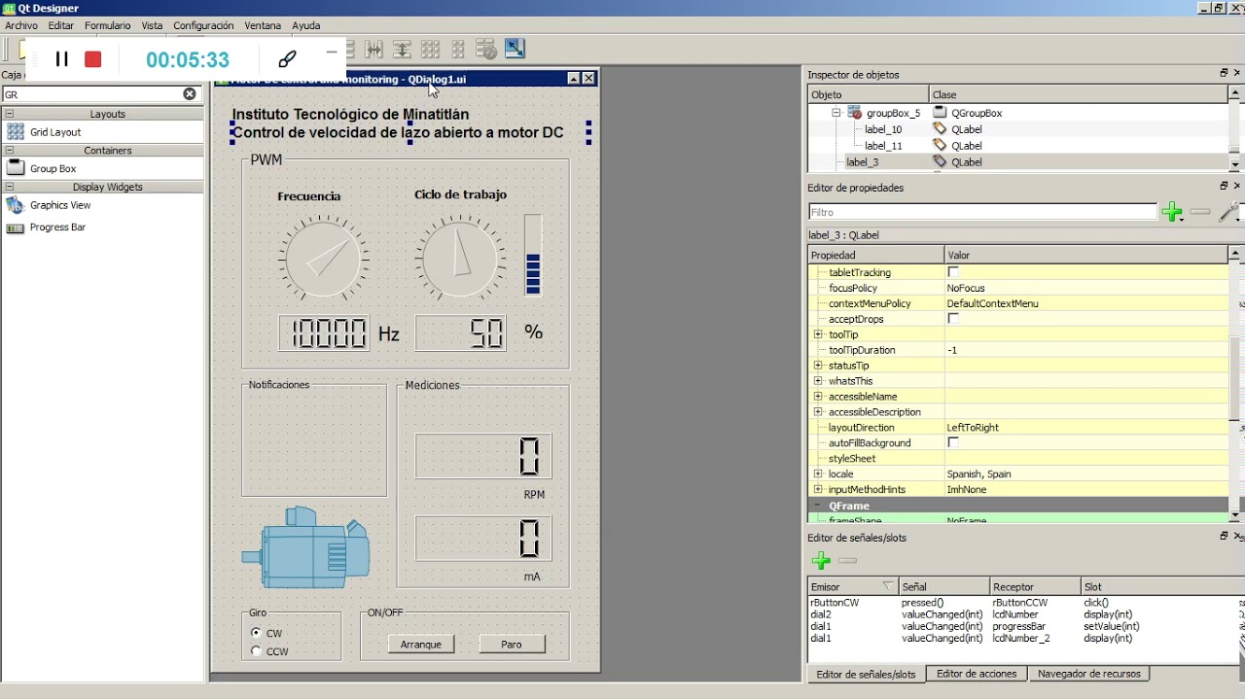Apply form layout from the toolbar
This screenshot has width=1245, height=700.
click(458, 49)
